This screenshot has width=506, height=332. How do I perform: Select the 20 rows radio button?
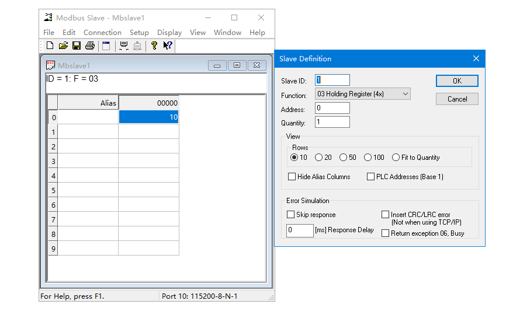[x=318, y=158]
